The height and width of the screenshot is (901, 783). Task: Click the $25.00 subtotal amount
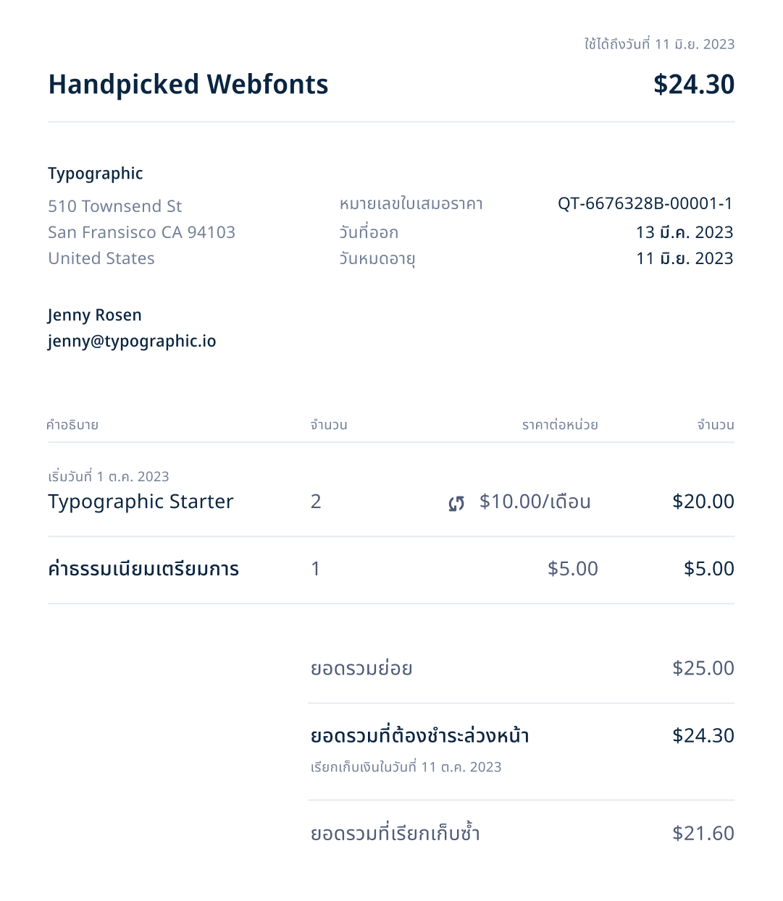click(x=703, y=668)
